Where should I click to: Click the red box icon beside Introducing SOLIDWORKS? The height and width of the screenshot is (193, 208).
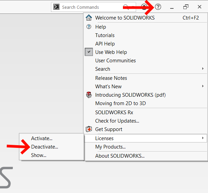click(x=89, y=95)
